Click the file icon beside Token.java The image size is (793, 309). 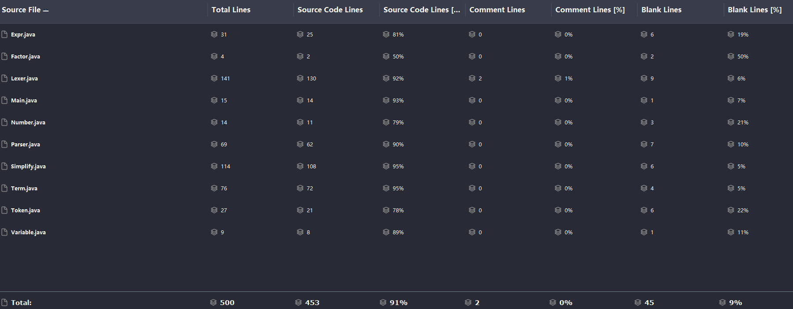4,210
